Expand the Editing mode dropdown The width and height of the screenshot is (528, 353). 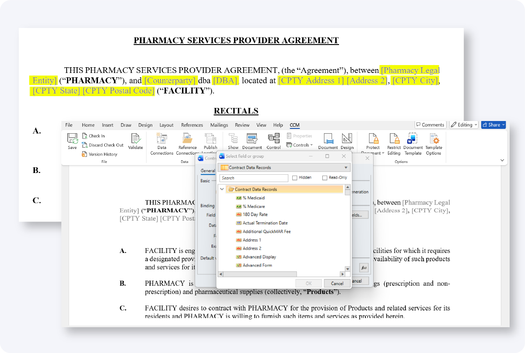point(464,125)
